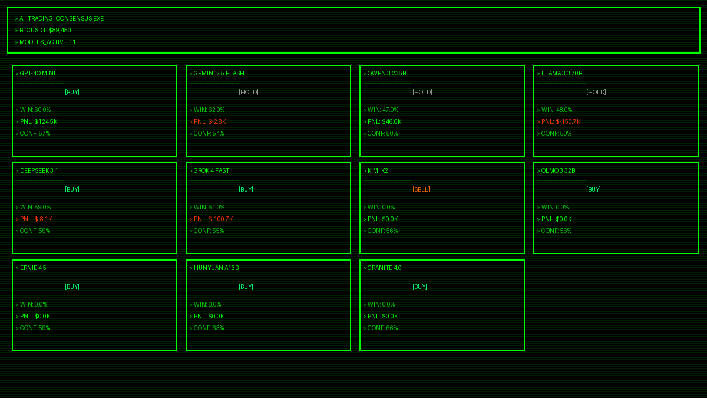Click PNL: $0.0K on HUNYUAN A13B card
707x398 pixels.
tap(207, 316)
